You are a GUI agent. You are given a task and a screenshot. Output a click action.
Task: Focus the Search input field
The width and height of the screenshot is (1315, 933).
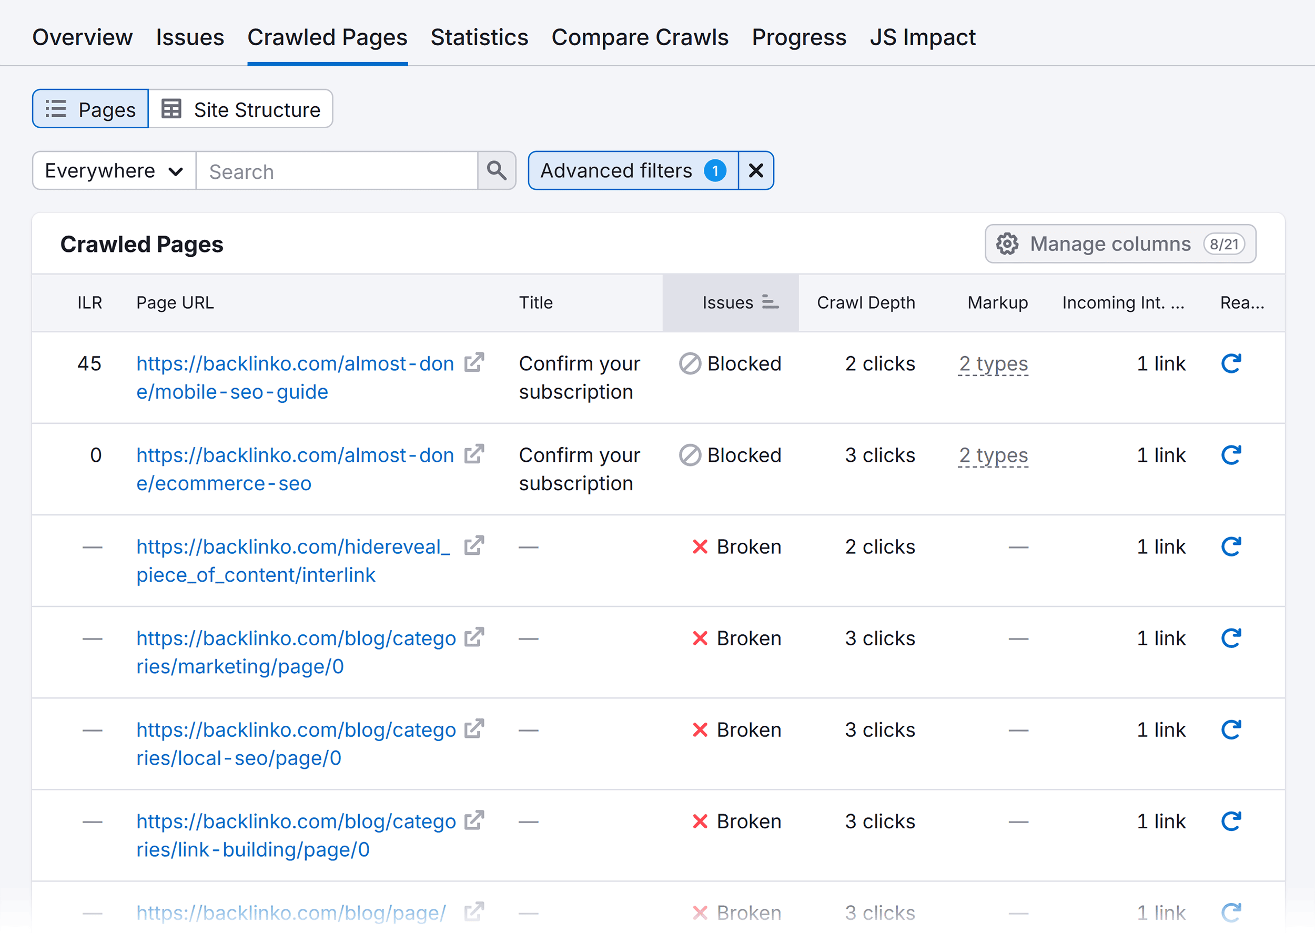[x=337, y=170]
